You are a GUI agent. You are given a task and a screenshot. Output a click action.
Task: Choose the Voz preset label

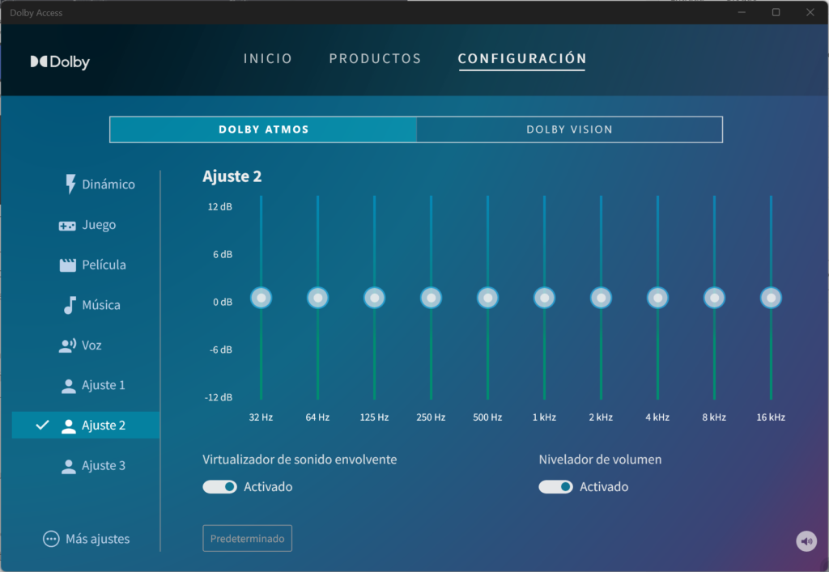(91, 345)
